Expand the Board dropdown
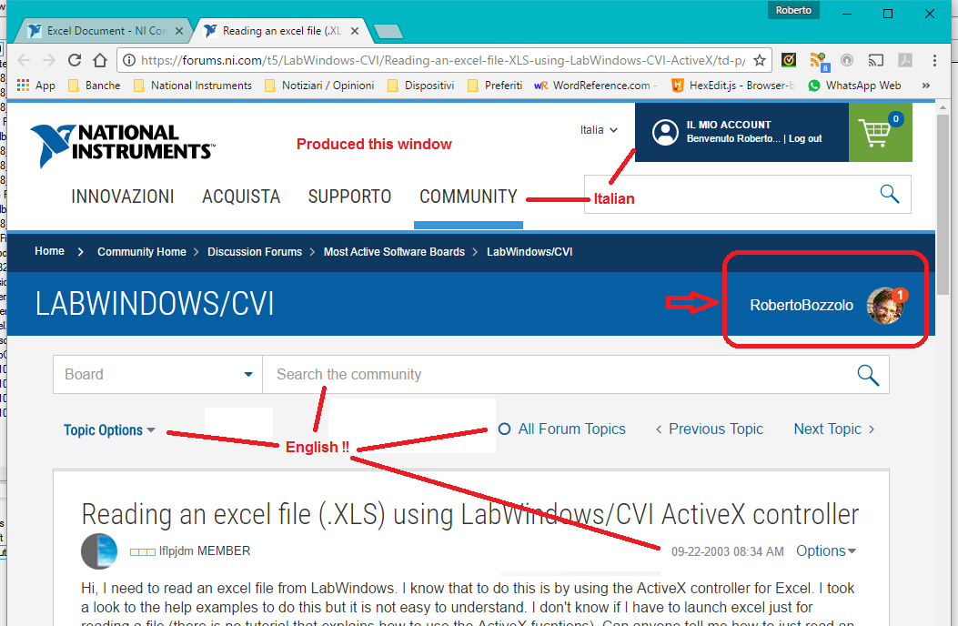958x626 pixels. click(157, 374)
